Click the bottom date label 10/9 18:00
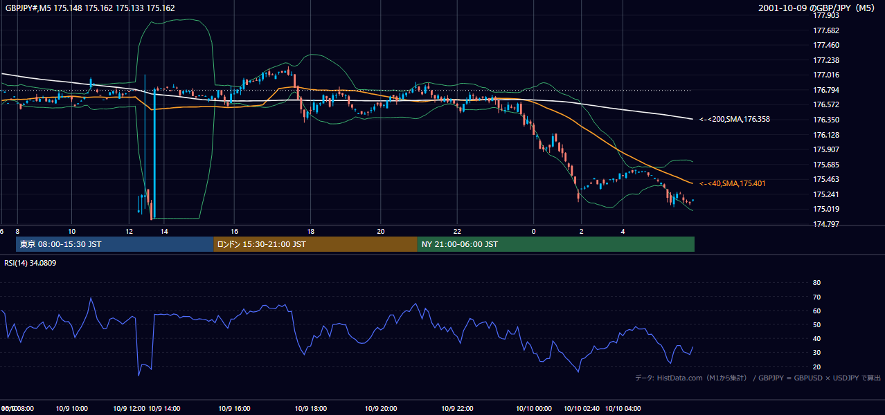Viewport: 885px width, 415px height. pyautogui.click(x=312, y=409)
